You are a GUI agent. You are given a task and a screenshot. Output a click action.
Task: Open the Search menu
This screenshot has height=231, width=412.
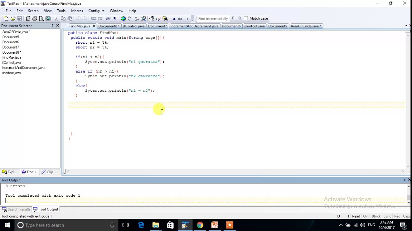[x=33, y=11]
